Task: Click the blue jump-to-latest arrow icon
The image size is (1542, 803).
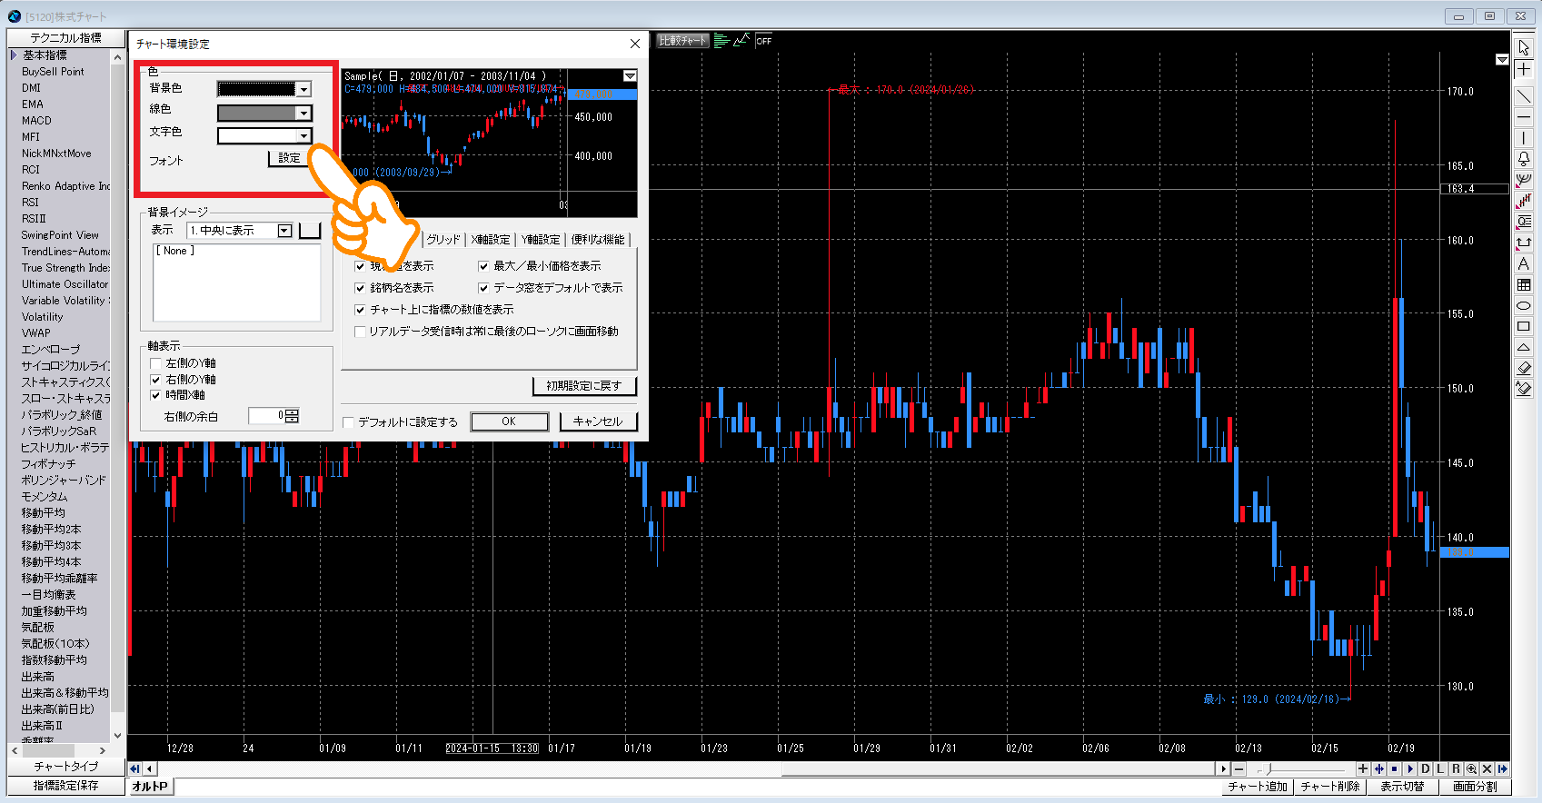Action: point(1503,769)
